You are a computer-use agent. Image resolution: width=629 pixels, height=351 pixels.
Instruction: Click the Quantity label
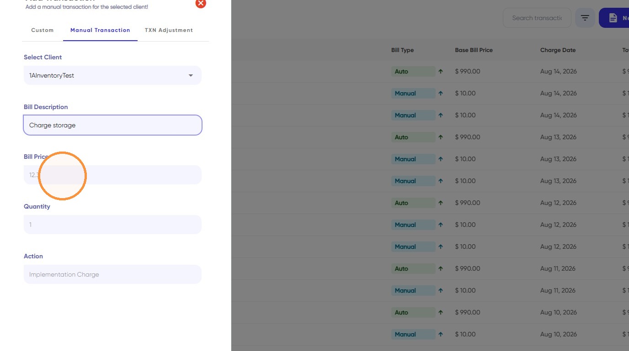37,206
